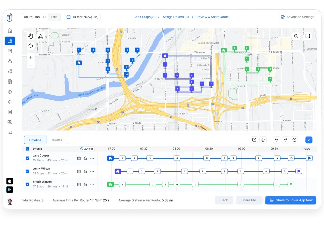Open the calendar icon for Jane Cooper

coord(79,158)
